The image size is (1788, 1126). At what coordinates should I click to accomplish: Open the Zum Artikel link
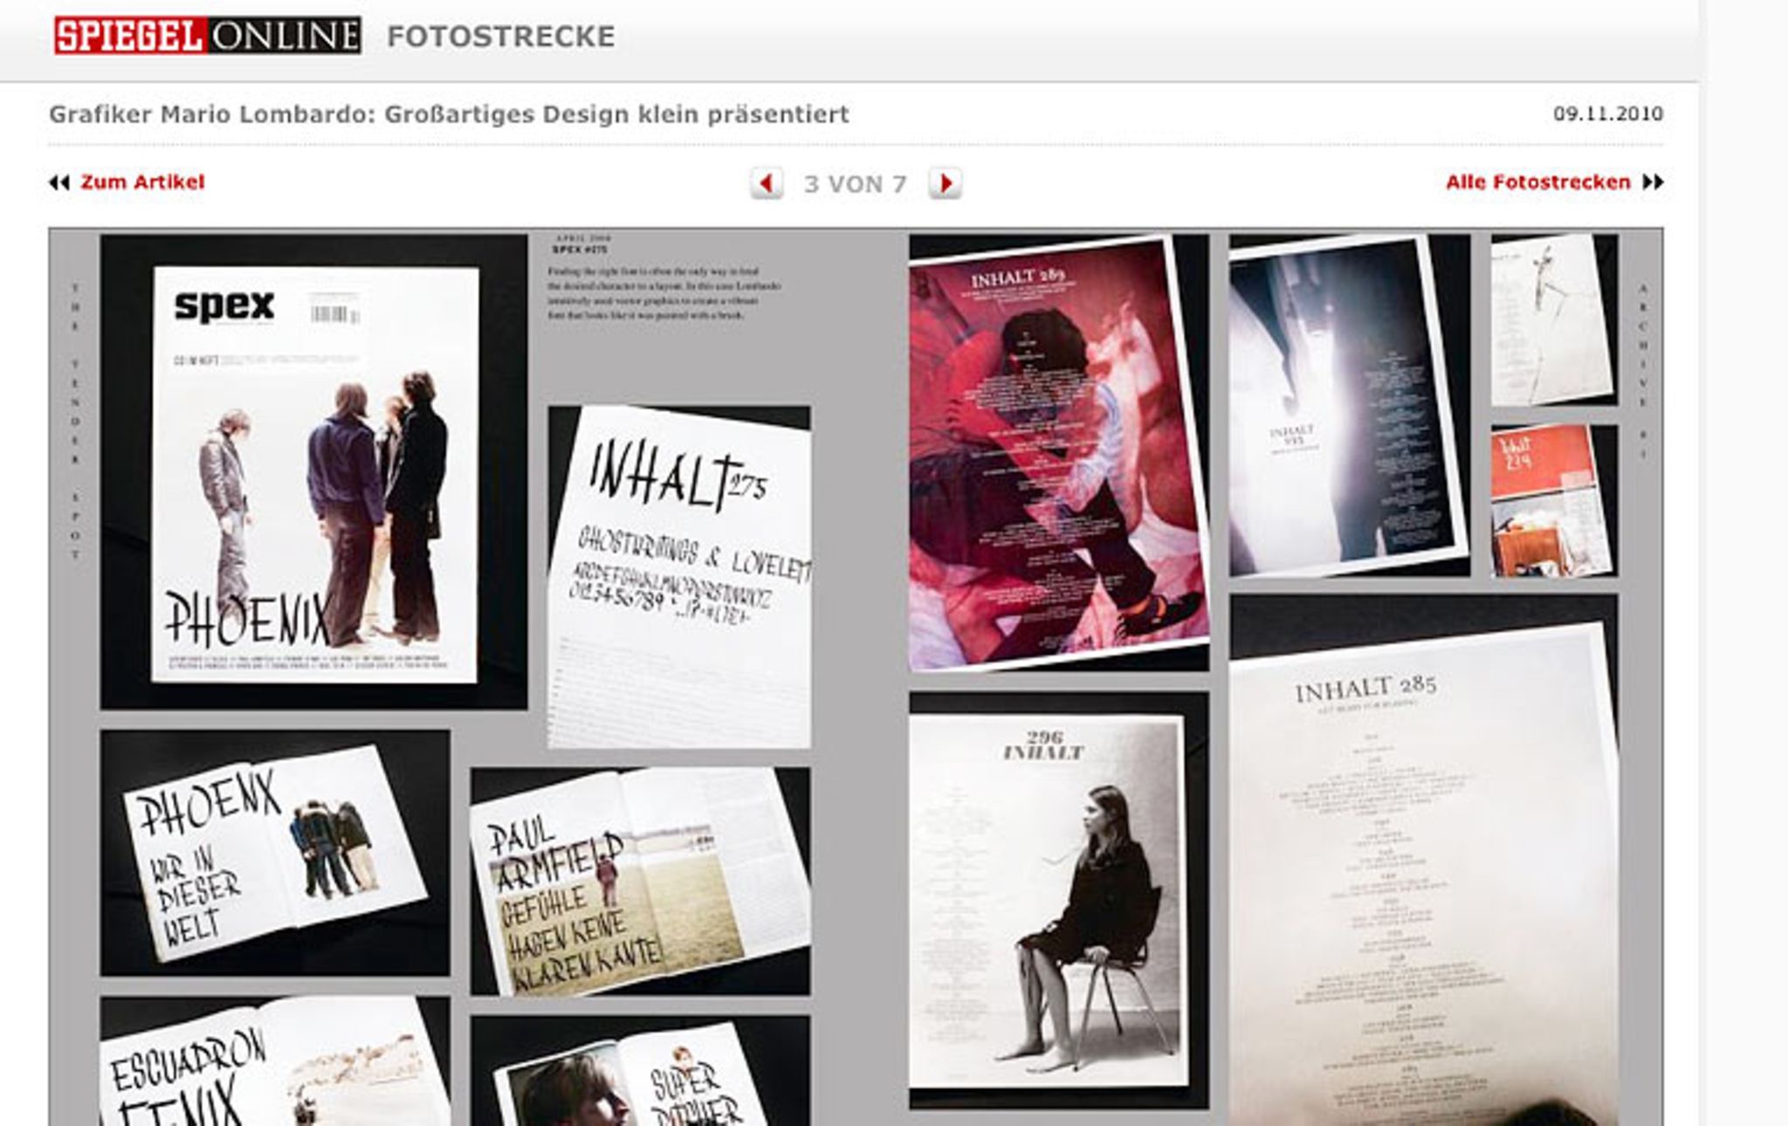coord(142,182)
